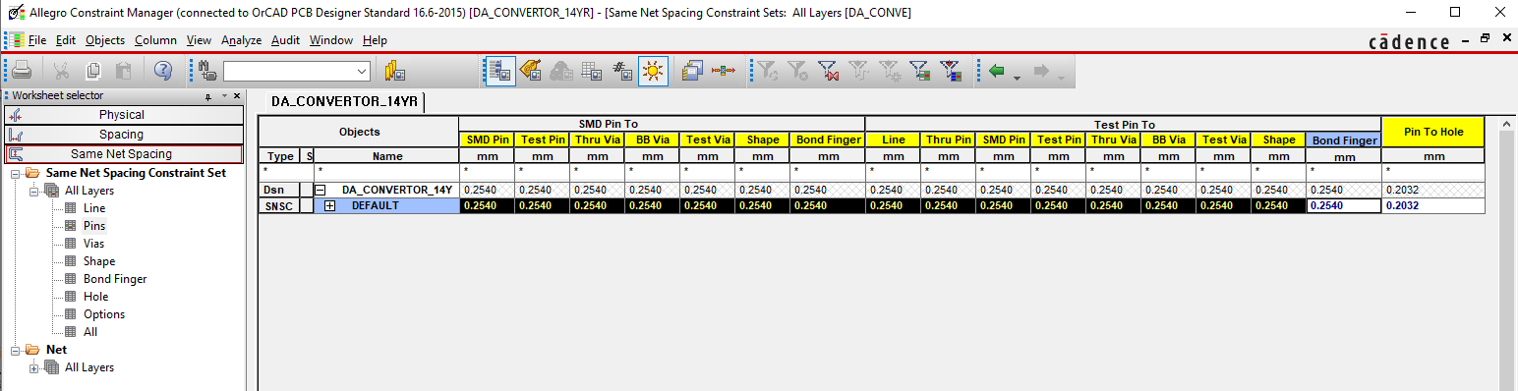1518x391 pixels.
Task: Click the red-green connector icon
Action: point(724,71)
